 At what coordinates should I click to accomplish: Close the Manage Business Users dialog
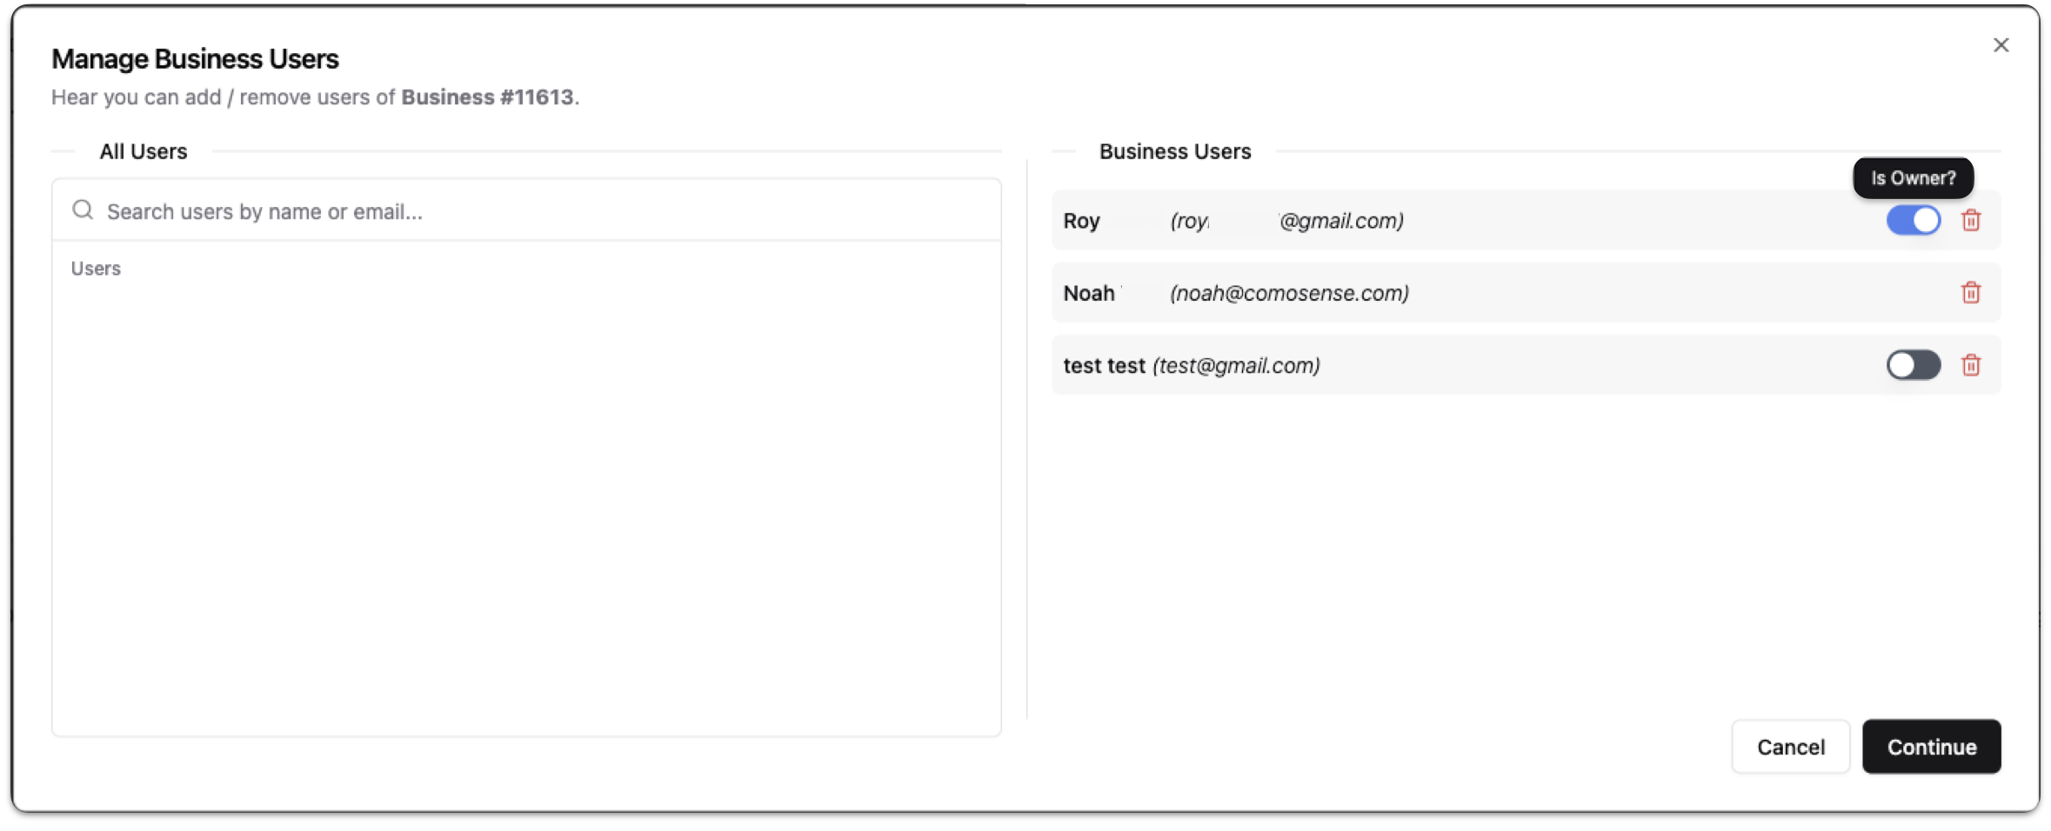[x=2001, y=44]
